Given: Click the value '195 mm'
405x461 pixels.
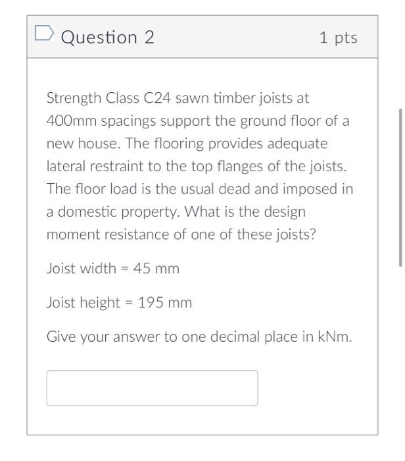Looking at the screenshot, I should click(x=165, y=302).
